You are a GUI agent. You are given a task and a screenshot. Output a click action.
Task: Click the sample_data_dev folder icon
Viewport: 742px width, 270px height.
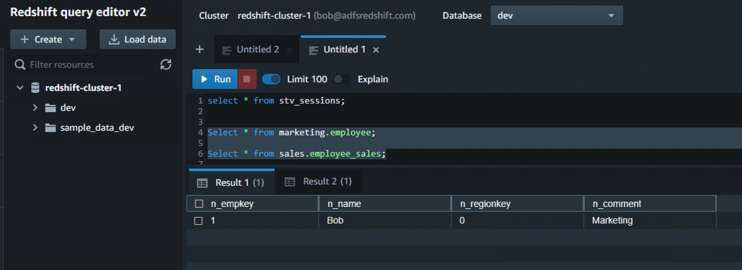(50, 128)
